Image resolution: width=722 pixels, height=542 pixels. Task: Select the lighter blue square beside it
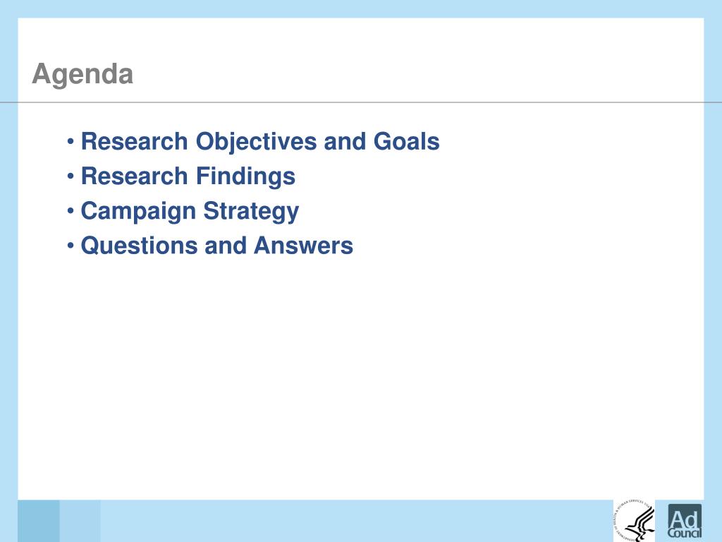point(80,521)
